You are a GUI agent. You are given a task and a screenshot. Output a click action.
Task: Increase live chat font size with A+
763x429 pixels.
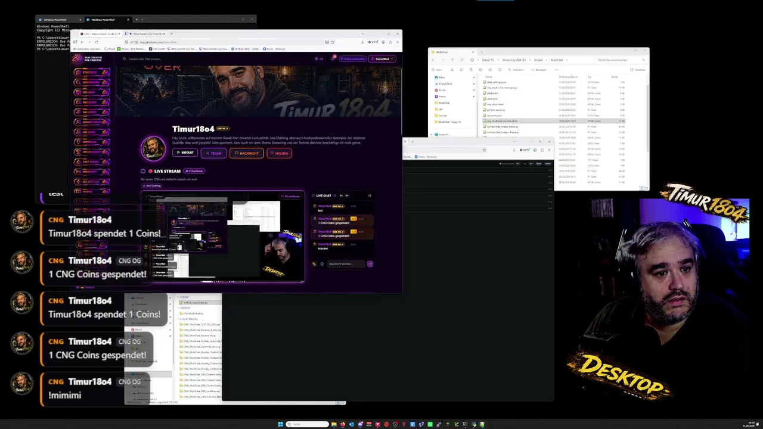coord(347,195)
